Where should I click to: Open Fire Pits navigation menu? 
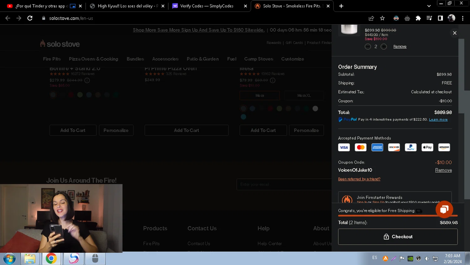[52, 59]
